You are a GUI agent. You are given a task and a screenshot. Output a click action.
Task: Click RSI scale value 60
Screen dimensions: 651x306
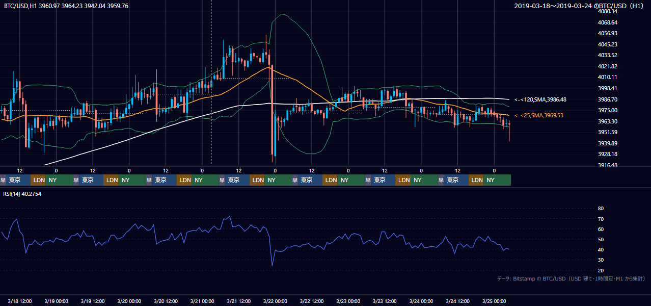pos(601,229)
